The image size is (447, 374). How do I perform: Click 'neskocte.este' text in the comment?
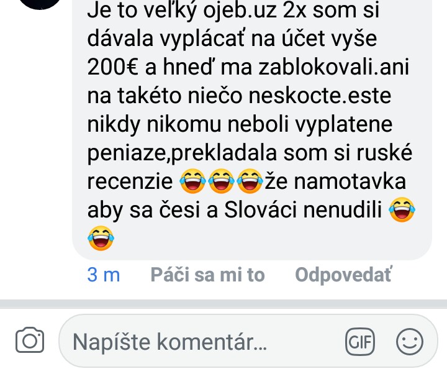(x=320, y=96)
